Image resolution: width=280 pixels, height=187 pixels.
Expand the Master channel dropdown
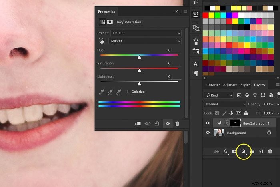click(145, 41)
